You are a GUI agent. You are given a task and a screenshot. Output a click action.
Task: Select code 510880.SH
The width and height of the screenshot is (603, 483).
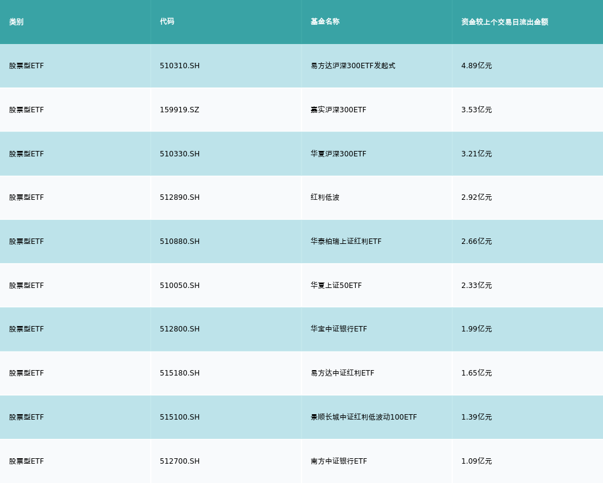180,241
